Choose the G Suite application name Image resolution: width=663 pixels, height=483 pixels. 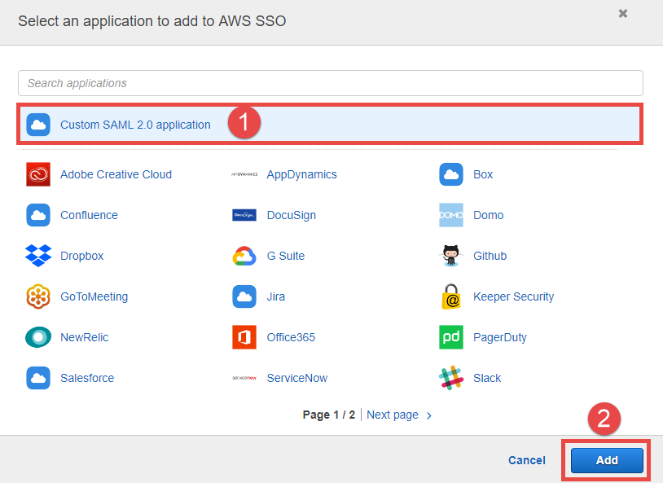click(285, 256)
